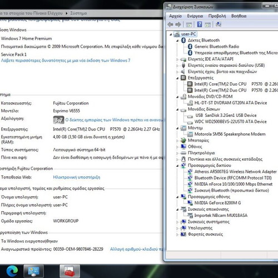Click the Οθόνες monitor category icon
This screenshot has width=278, height=278.
[x=183, y=147]
